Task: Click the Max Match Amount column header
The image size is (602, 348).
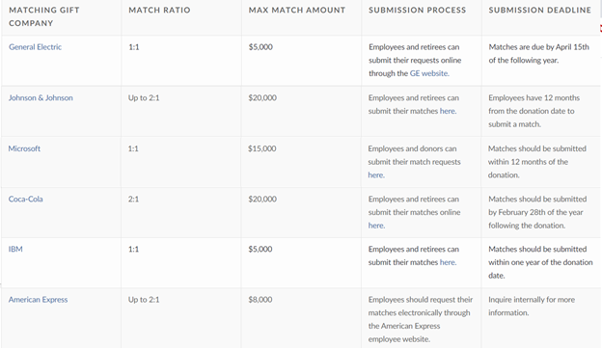Action: 297,10
